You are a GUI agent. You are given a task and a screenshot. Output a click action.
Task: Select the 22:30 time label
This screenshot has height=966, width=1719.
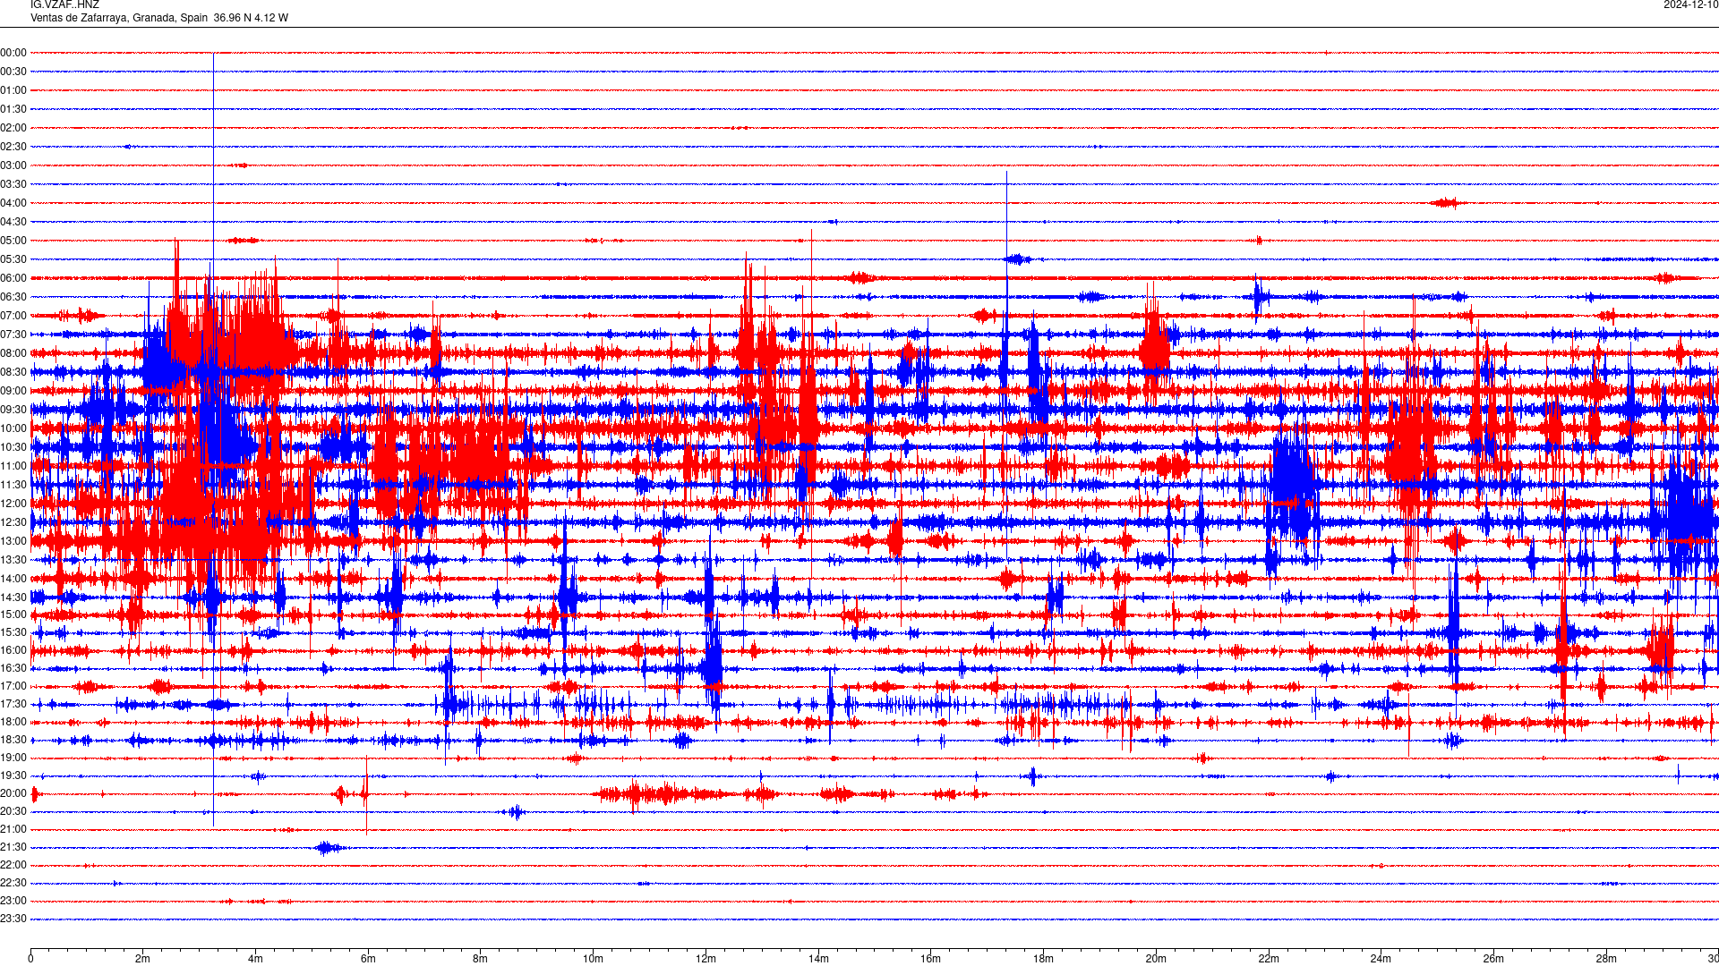pyautogui.click(x=13, y=883)
